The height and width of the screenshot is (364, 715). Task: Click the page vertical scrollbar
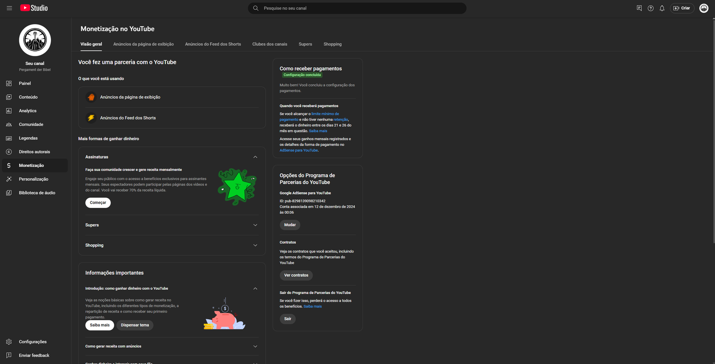pyautogui.click(x=713, y=132)
